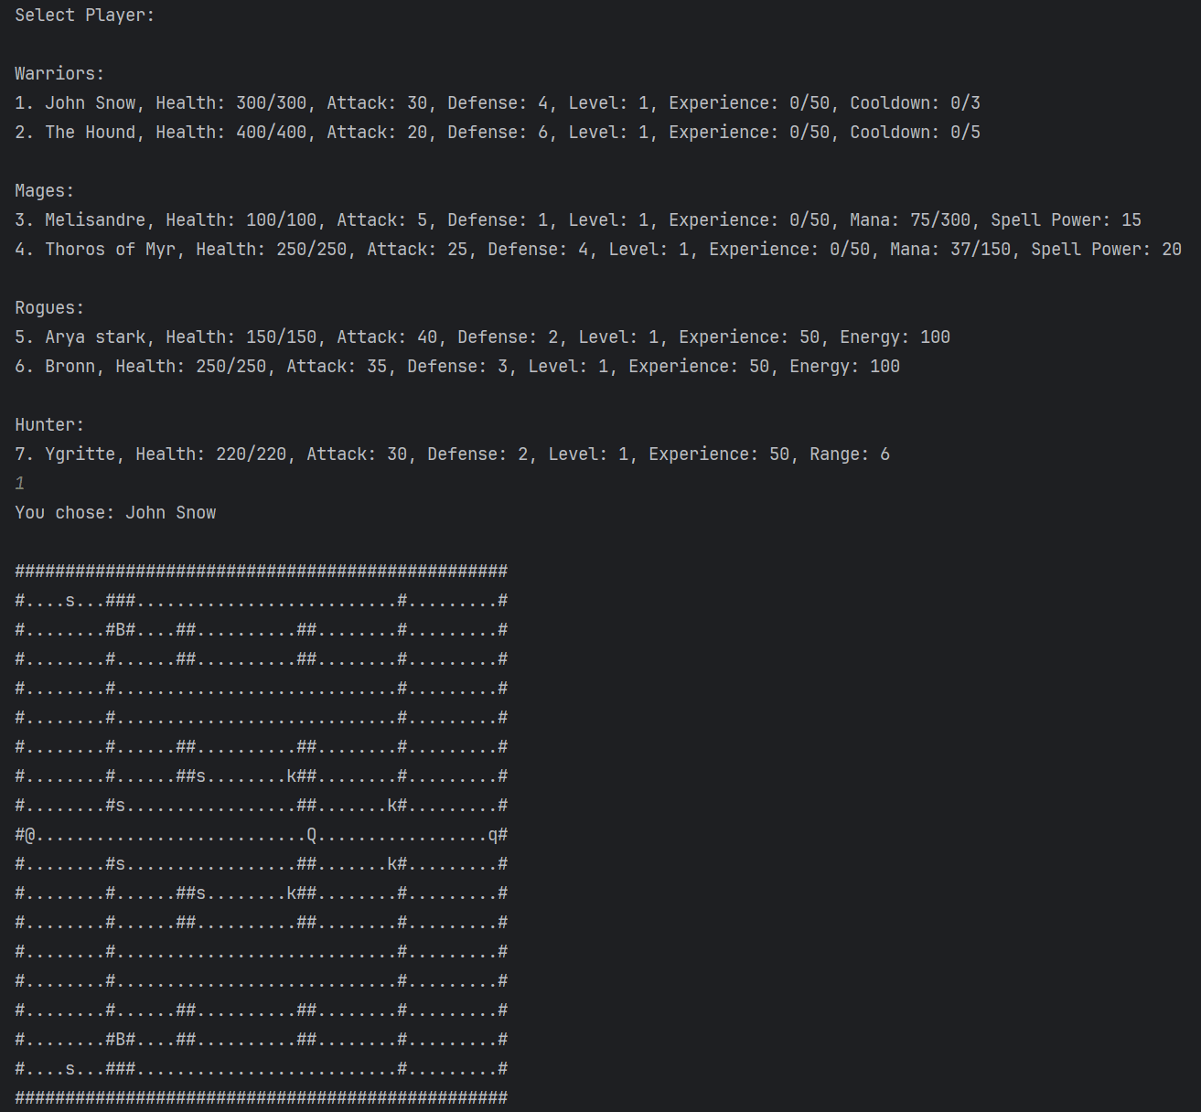Select Ygritte in the hunter list
1201x1112 pixels.
click(x=80, y=454)
